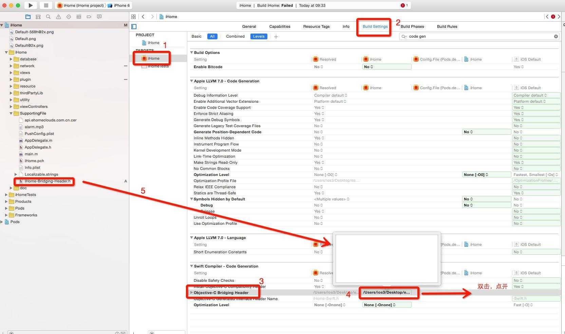The height and width of the screenshot is (334, 565).
Task: Jump to the previous issue with the left chevron
Action: pos(547,17)
